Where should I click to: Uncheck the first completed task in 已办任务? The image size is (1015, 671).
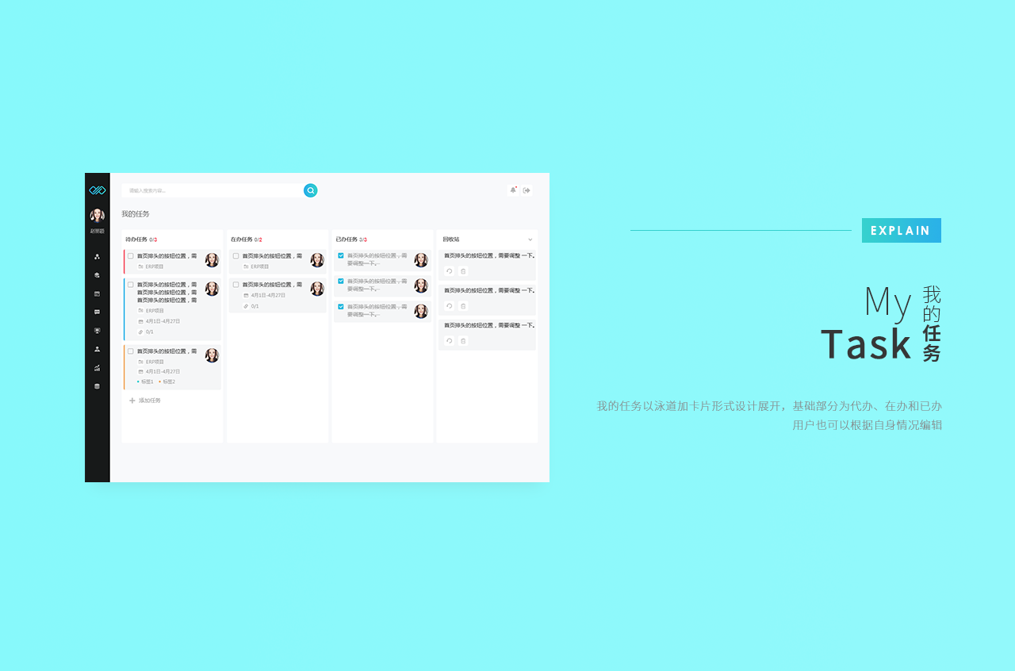coord(341,256)
